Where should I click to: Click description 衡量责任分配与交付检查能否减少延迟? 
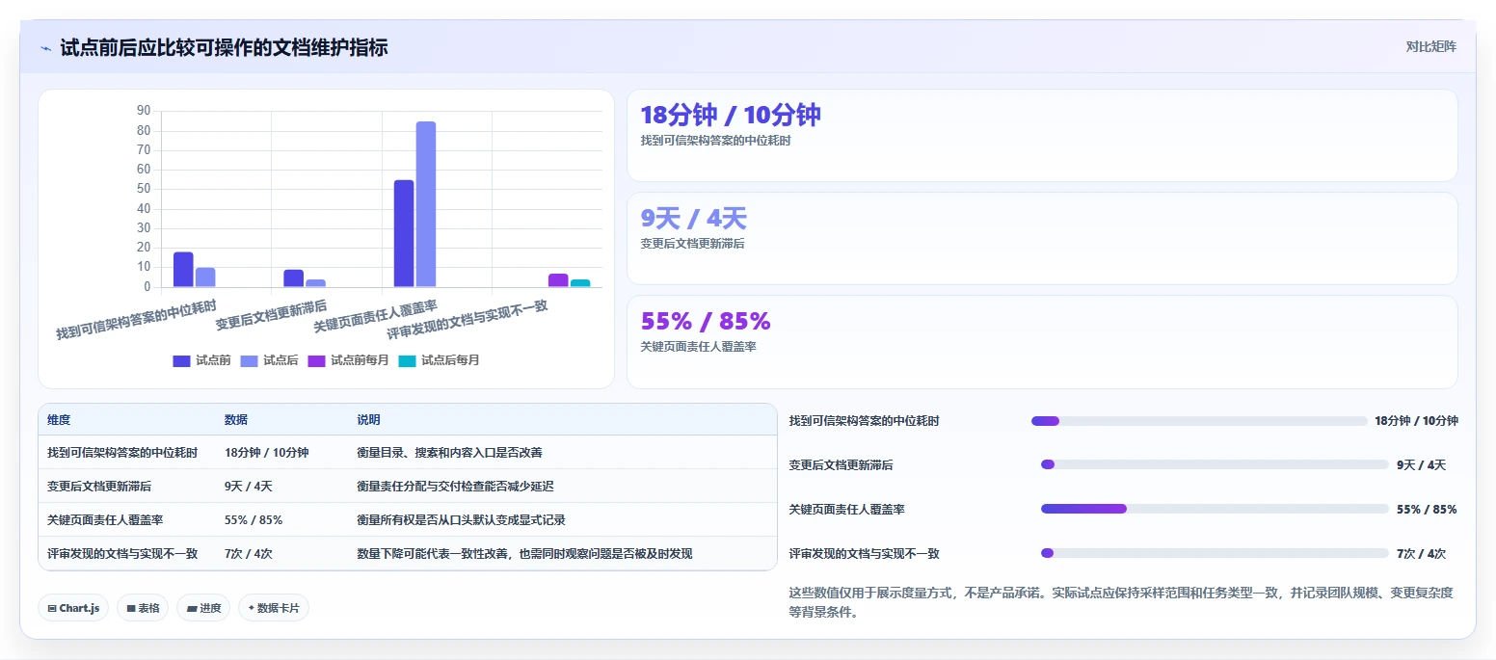pos(455,487)
